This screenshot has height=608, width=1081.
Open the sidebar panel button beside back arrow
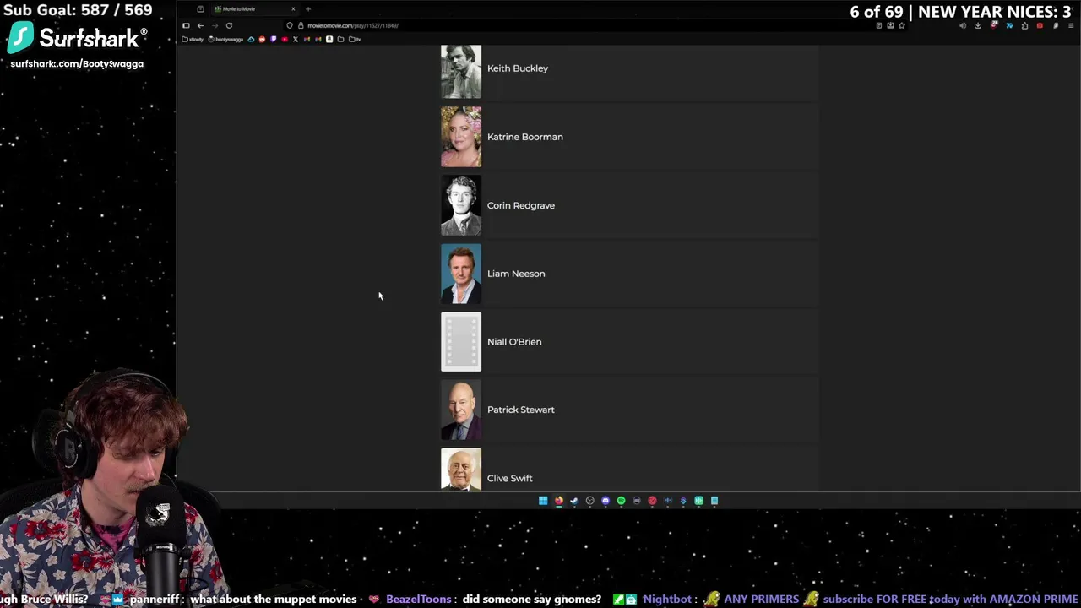(x=186, y=25)
